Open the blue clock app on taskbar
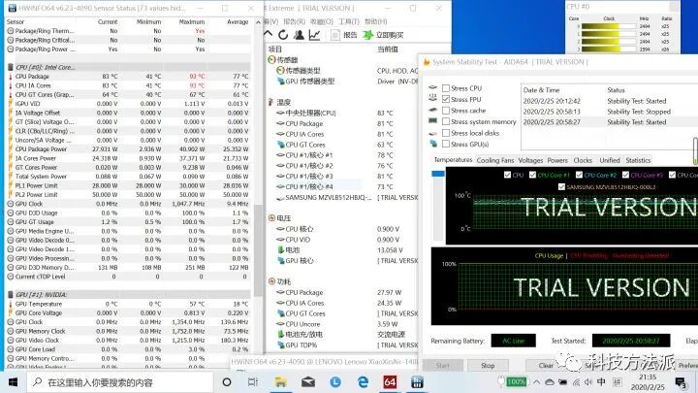 [335, 382]
